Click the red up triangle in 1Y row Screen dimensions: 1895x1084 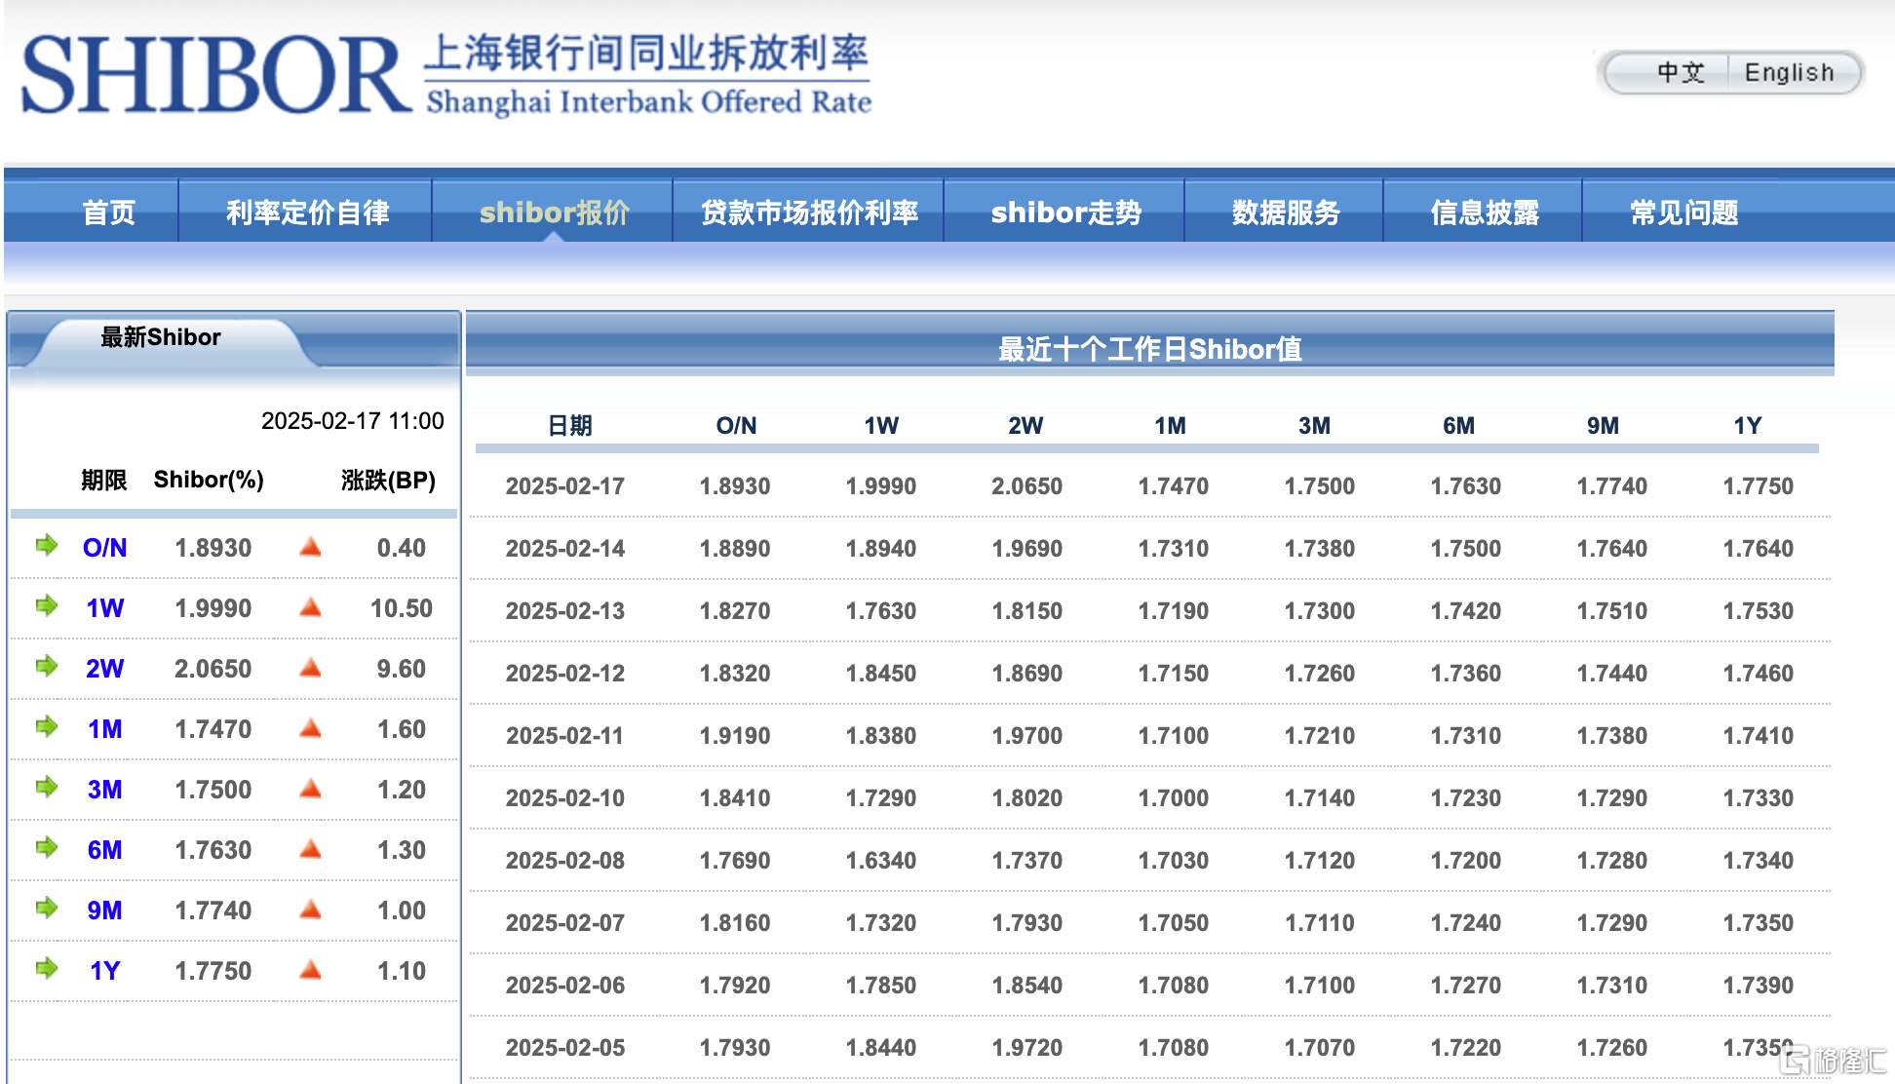(x=311, y=970)
